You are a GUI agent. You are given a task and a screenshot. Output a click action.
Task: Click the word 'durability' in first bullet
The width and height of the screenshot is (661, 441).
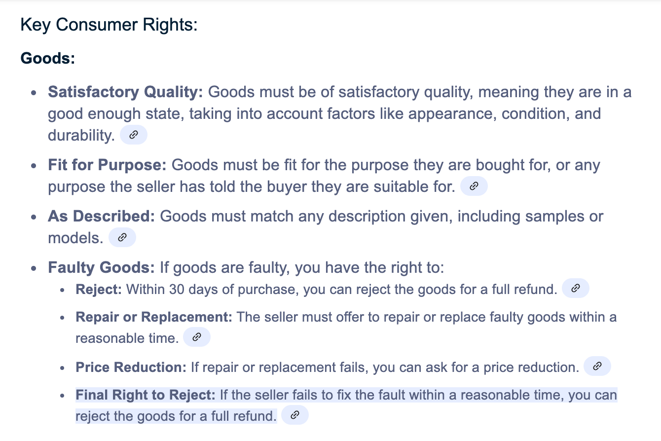click(81, 136)
